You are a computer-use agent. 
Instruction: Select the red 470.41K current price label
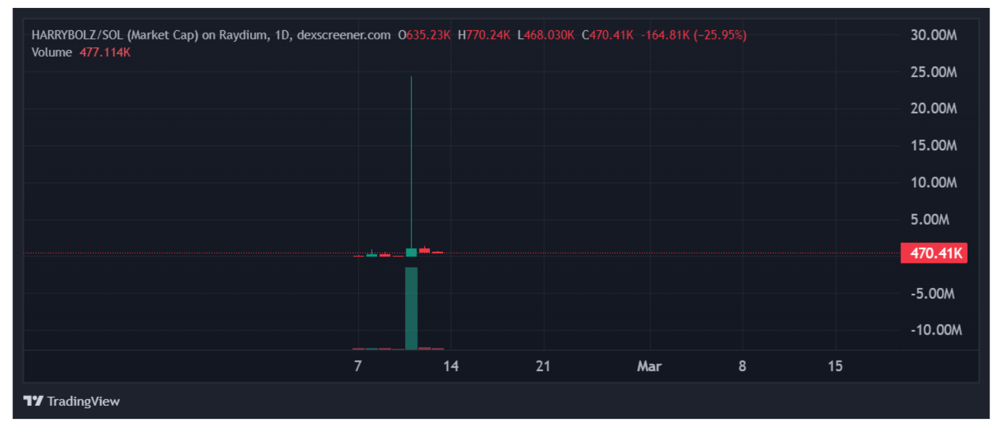pyautogui.click(x=934, y=253)
